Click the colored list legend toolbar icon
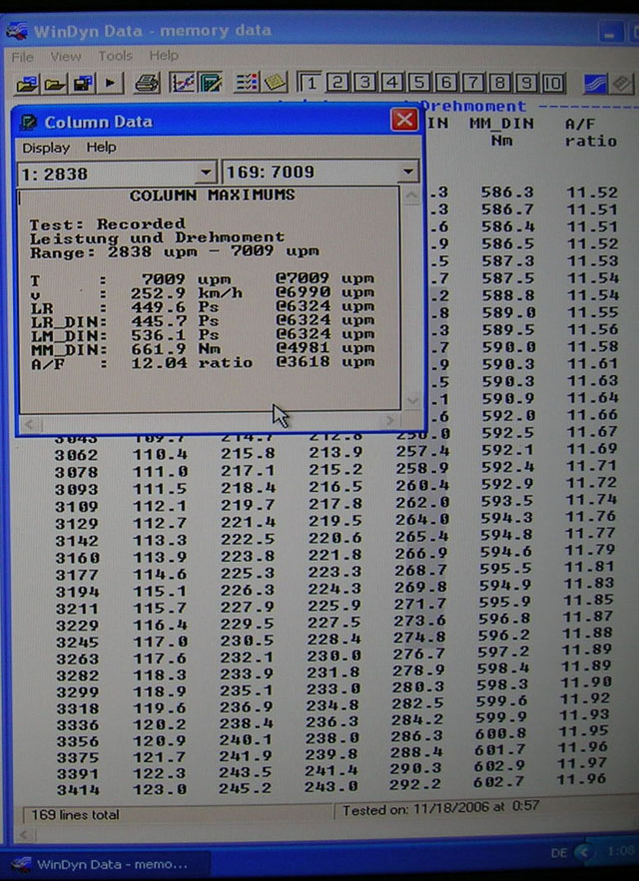 247,83
